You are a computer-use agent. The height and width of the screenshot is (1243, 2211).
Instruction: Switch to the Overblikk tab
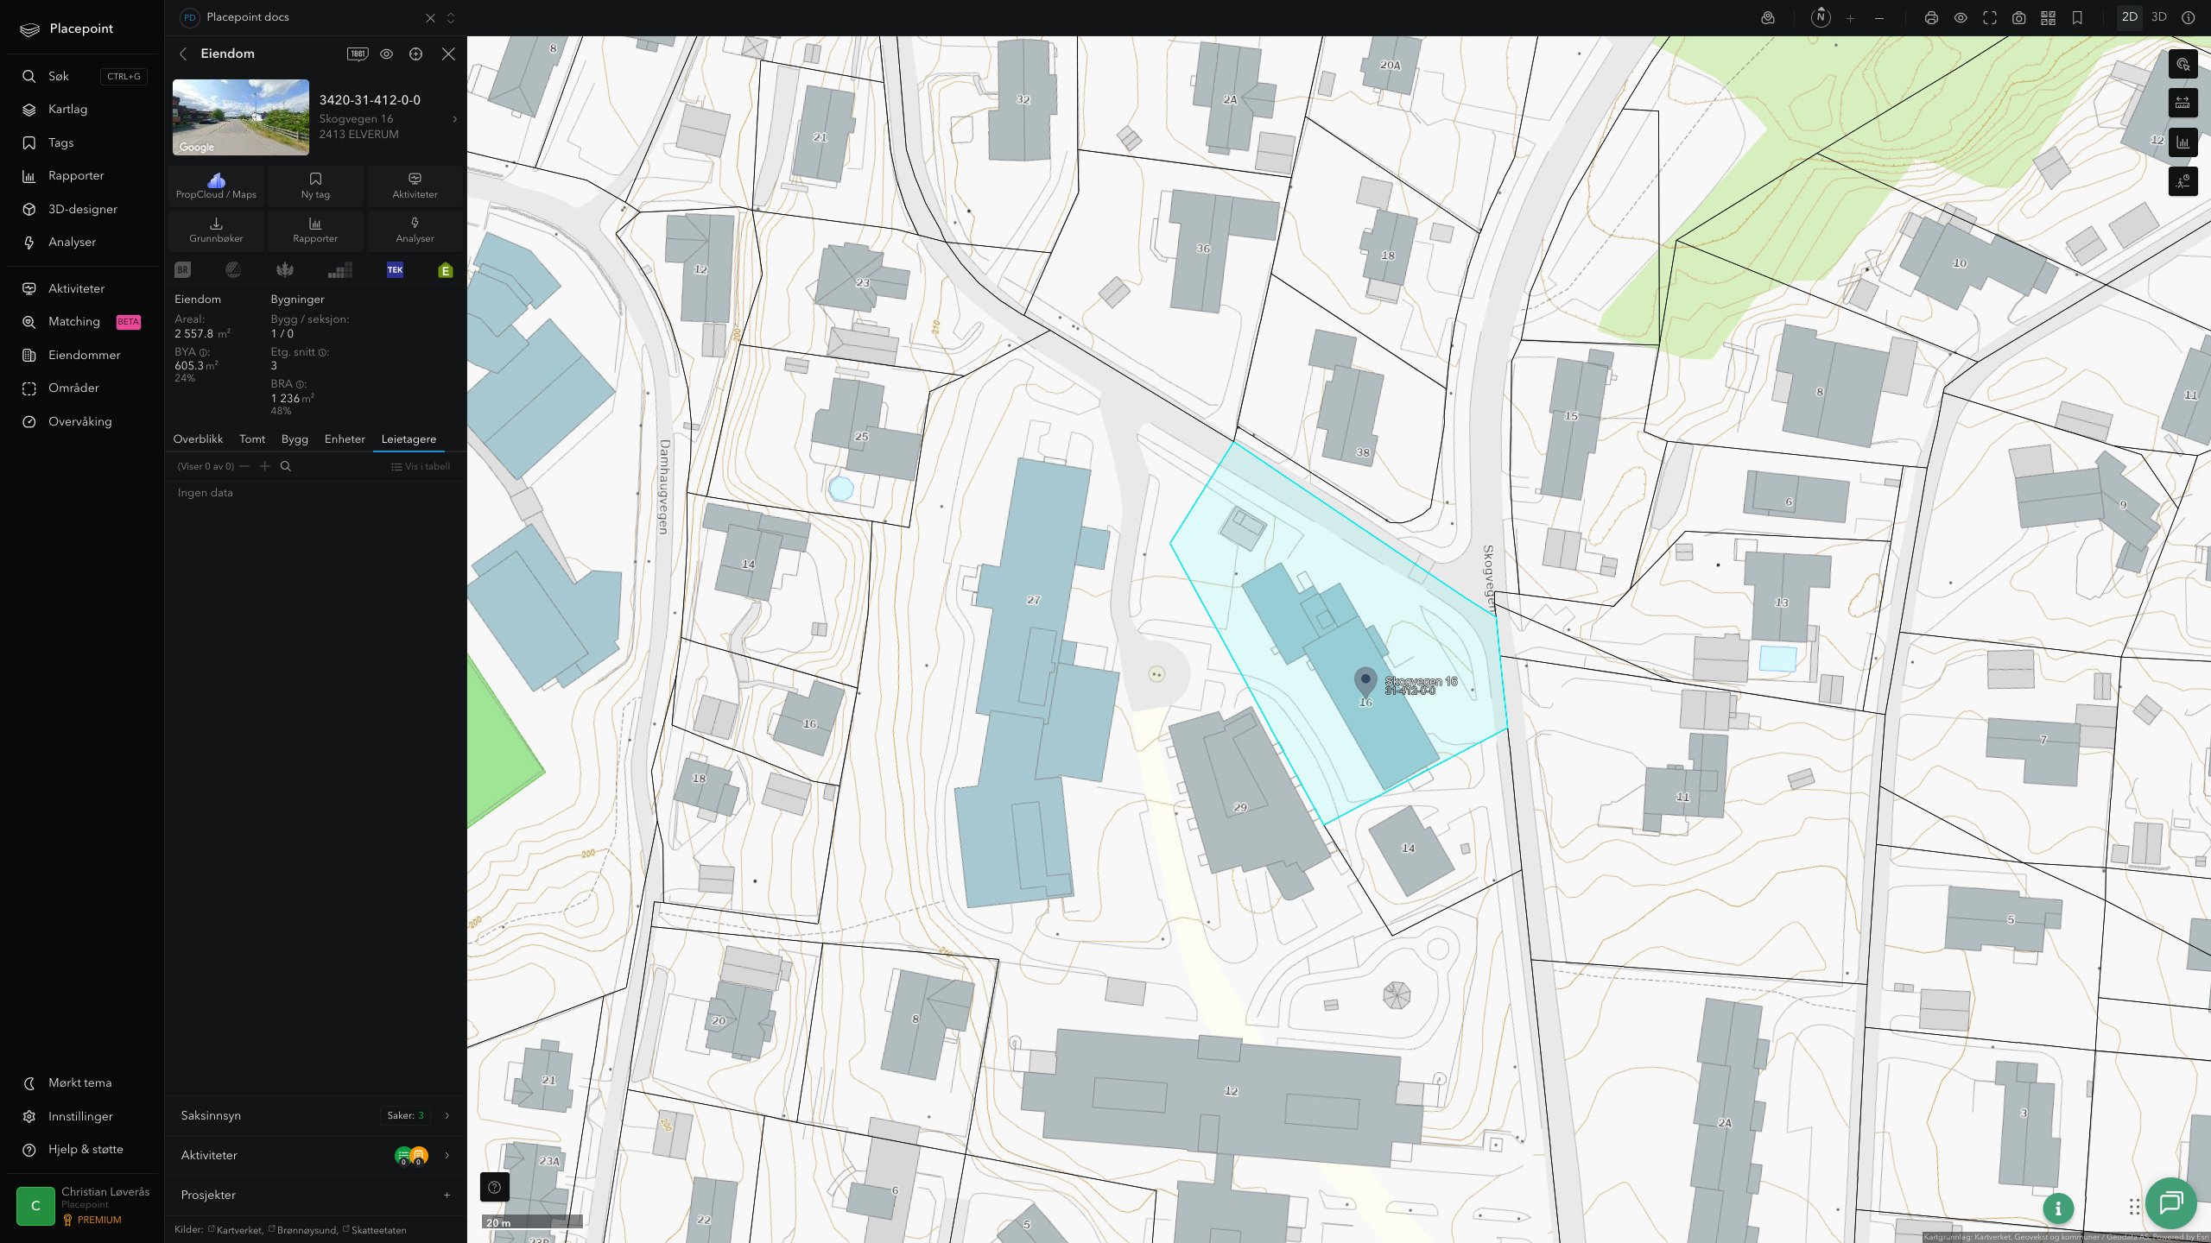point(198,439)
